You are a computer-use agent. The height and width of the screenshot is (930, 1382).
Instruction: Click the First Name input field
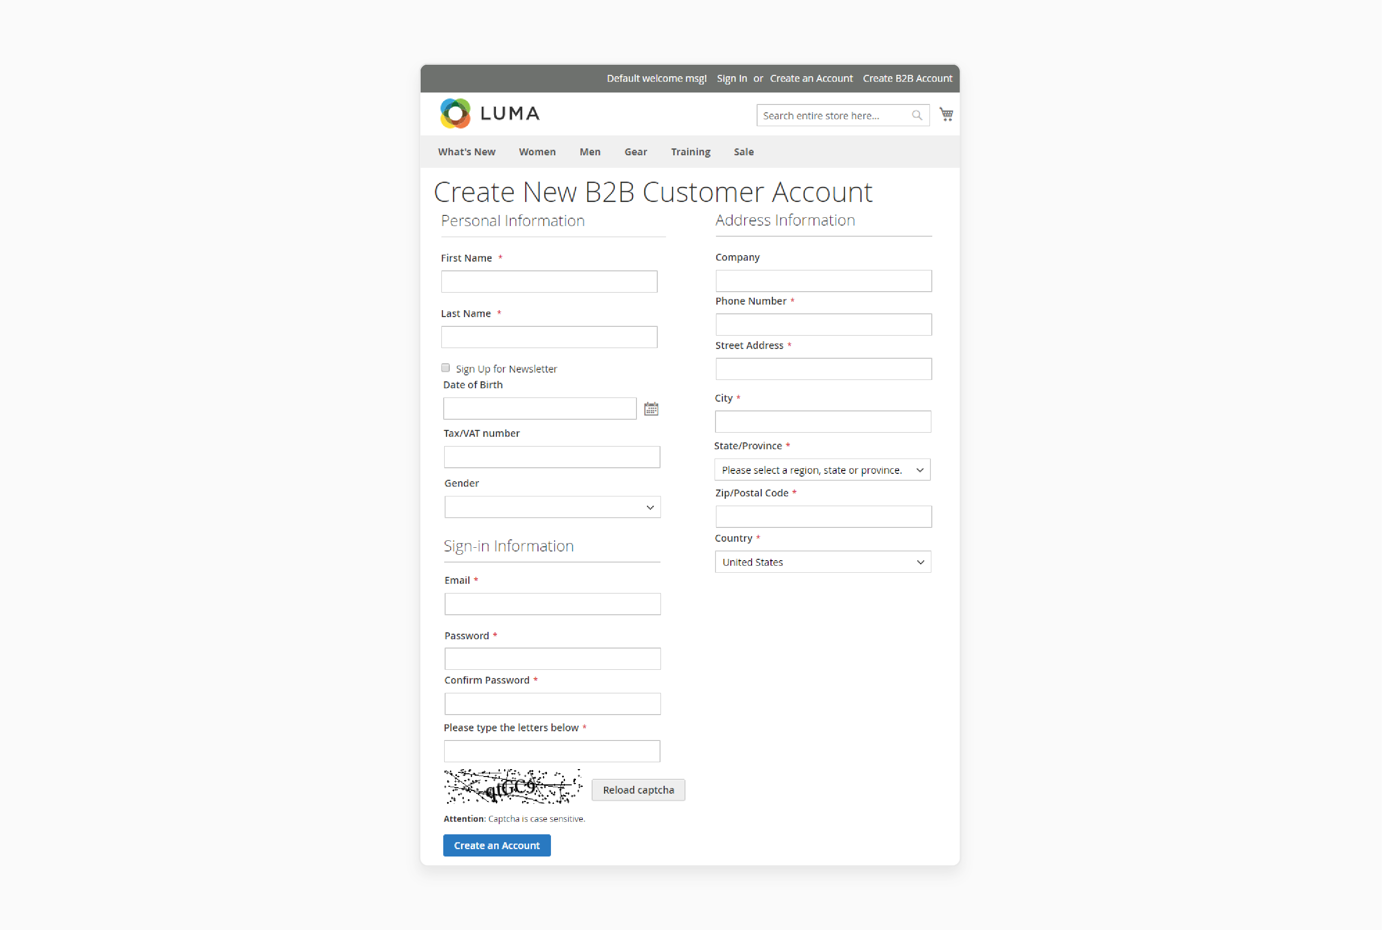pos(549,282)
